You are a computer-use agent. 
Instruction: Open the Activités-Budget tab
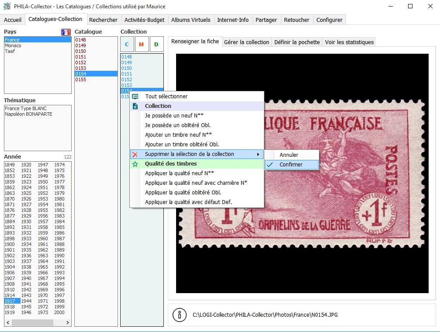click(145, 20)
